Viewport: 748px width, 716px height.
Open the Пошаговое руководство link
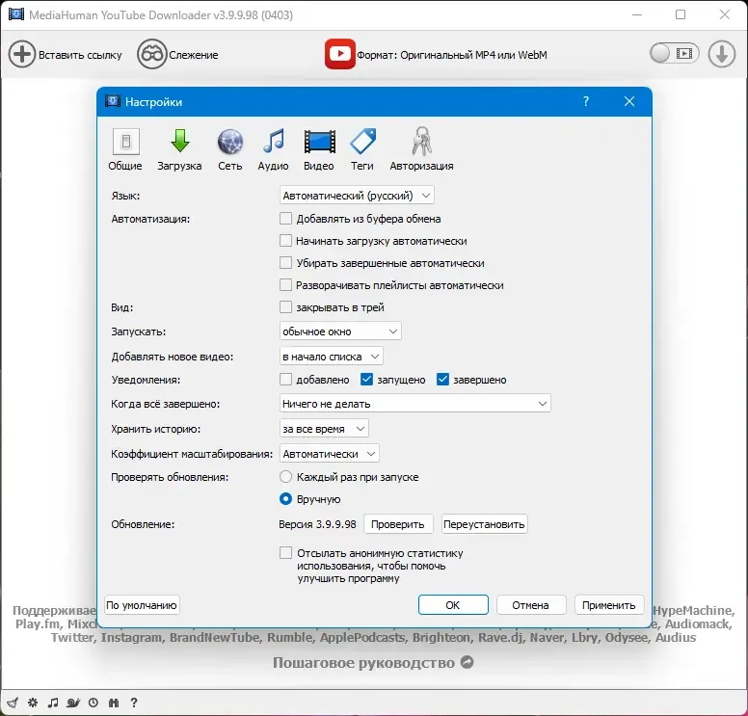[x=373, y=663]
